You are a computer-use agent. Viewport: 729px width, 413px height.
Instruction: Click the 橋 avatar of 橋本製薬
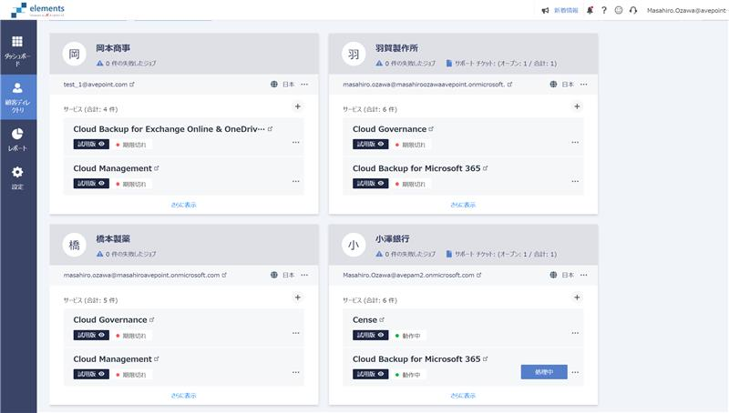point(75,245)
